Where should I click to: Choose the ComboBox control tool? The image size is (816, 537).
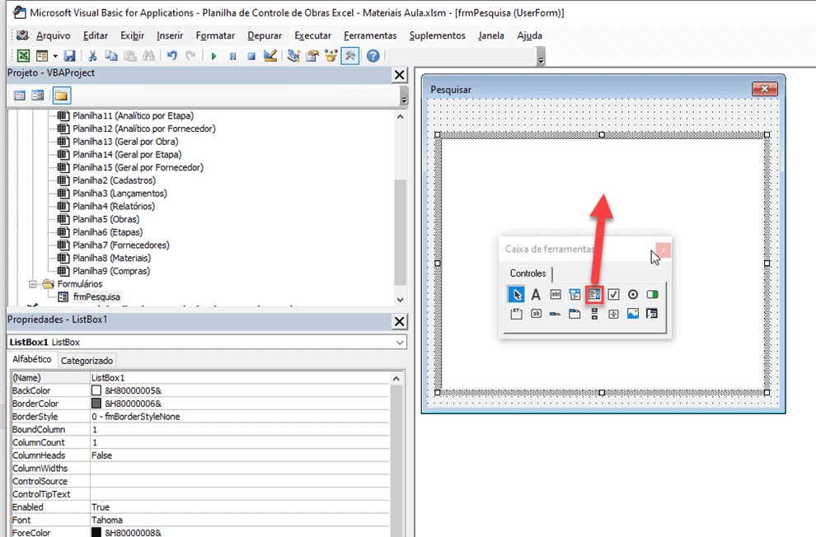(x=574, y=294)
